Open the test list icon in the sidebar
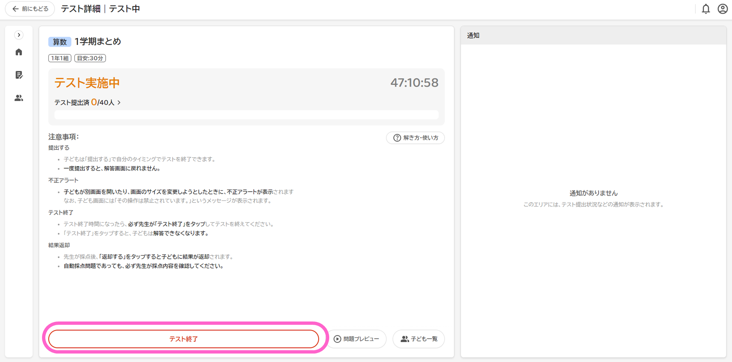The height and width of the screenshot is (362, 732). tap(19, 75)
